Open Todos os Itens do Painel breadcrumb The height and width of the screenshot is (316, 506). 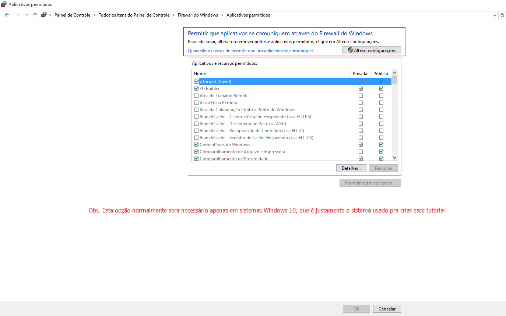134,15
